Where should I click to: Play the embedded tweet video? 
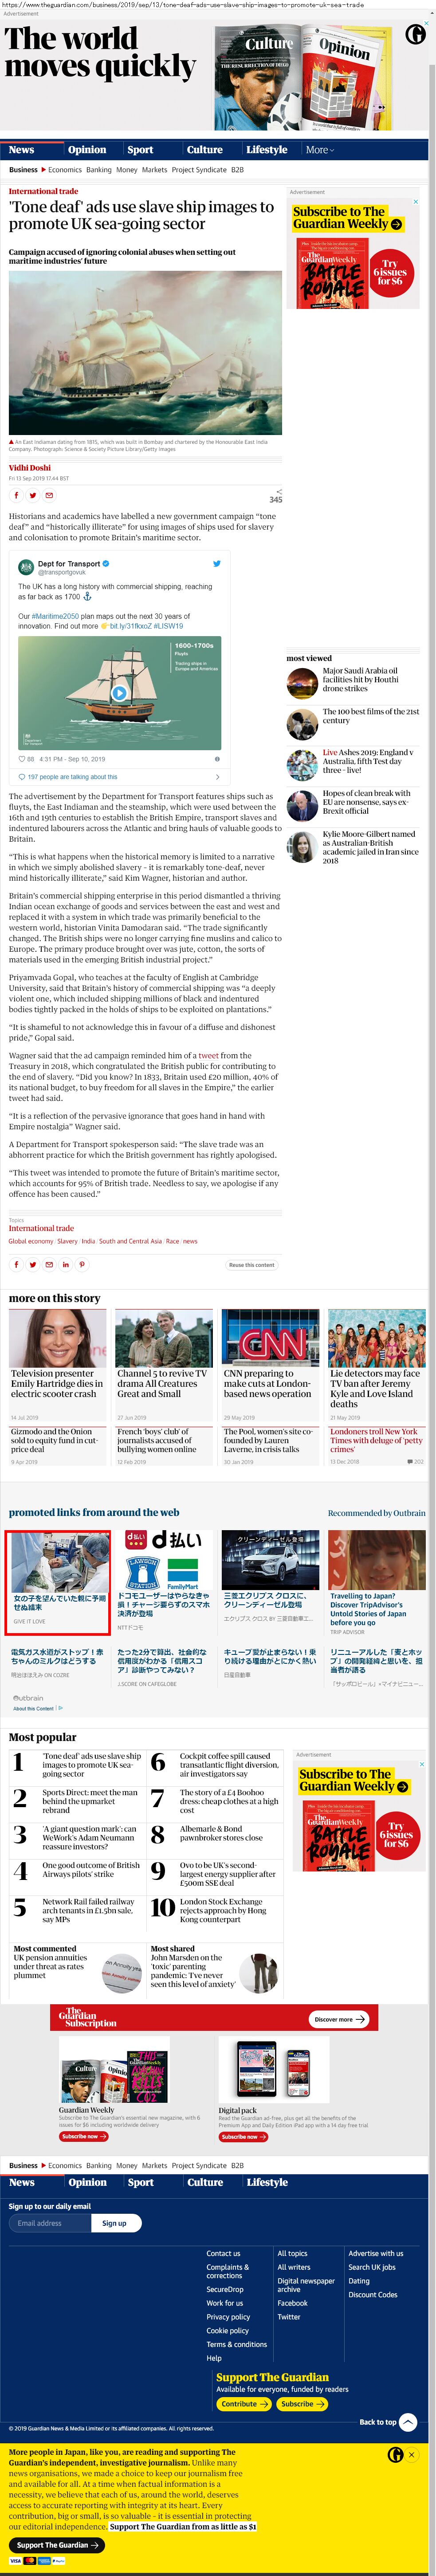(119, 692)
